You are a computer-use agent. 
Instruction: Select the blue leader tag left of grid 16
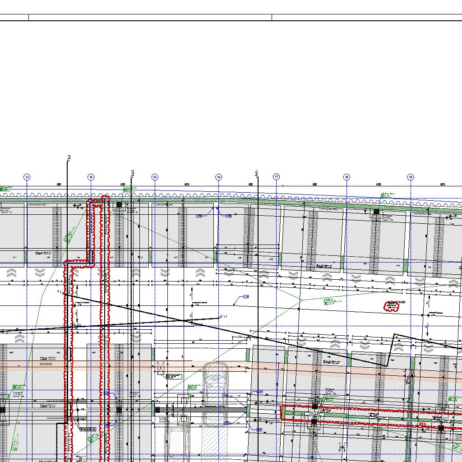pos(199,216)
